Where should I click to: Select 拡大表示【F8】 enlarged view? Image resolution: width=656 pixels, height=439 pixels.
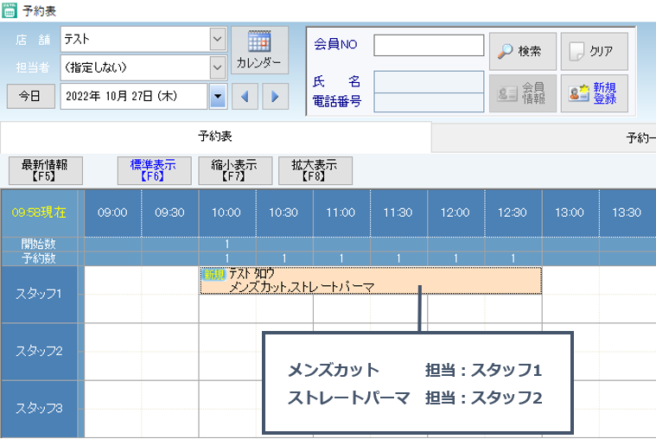[x=315, y=170]
